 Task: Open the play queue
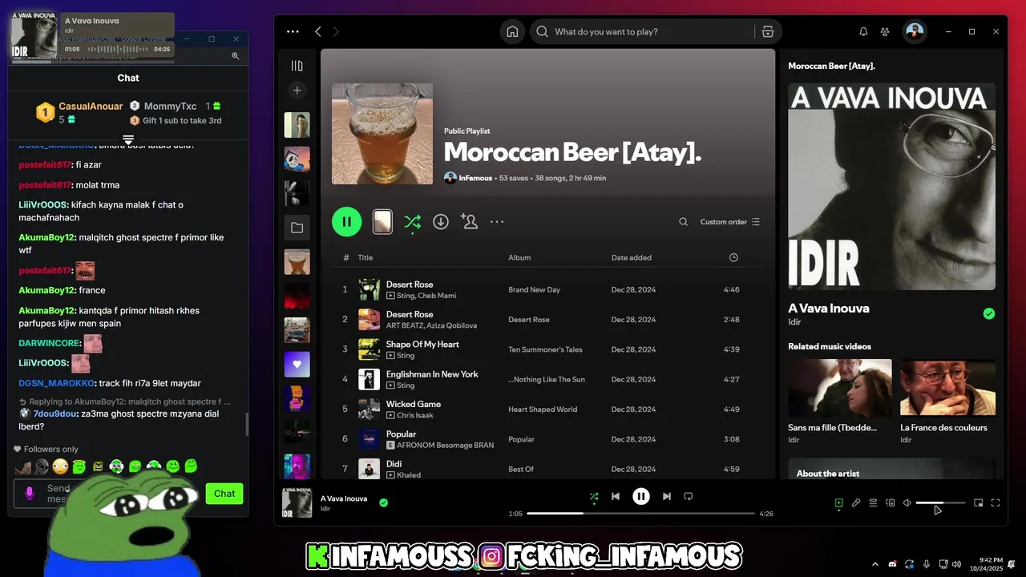coord(873,503)
